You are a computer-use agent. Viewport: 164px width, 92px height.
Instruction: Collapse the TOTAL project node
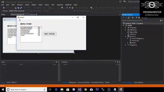pos(124,26)
